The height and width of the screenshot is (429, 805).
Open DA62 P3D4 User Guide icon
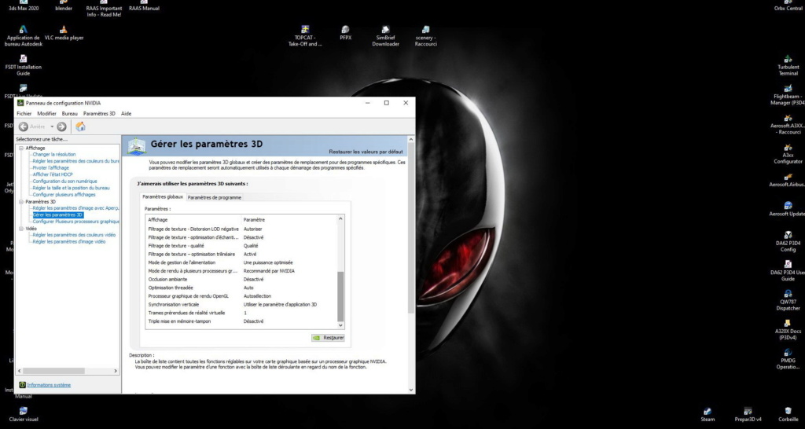coord(788,271)
